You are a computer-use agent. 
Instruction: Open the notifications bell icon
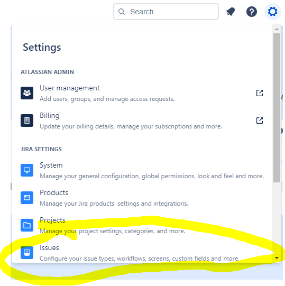[x=231, y=12]
